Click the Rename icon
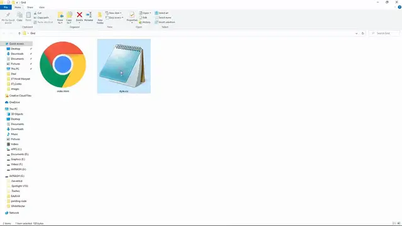Viewport: 402px width, 226px height. click(x=89, y=15)
